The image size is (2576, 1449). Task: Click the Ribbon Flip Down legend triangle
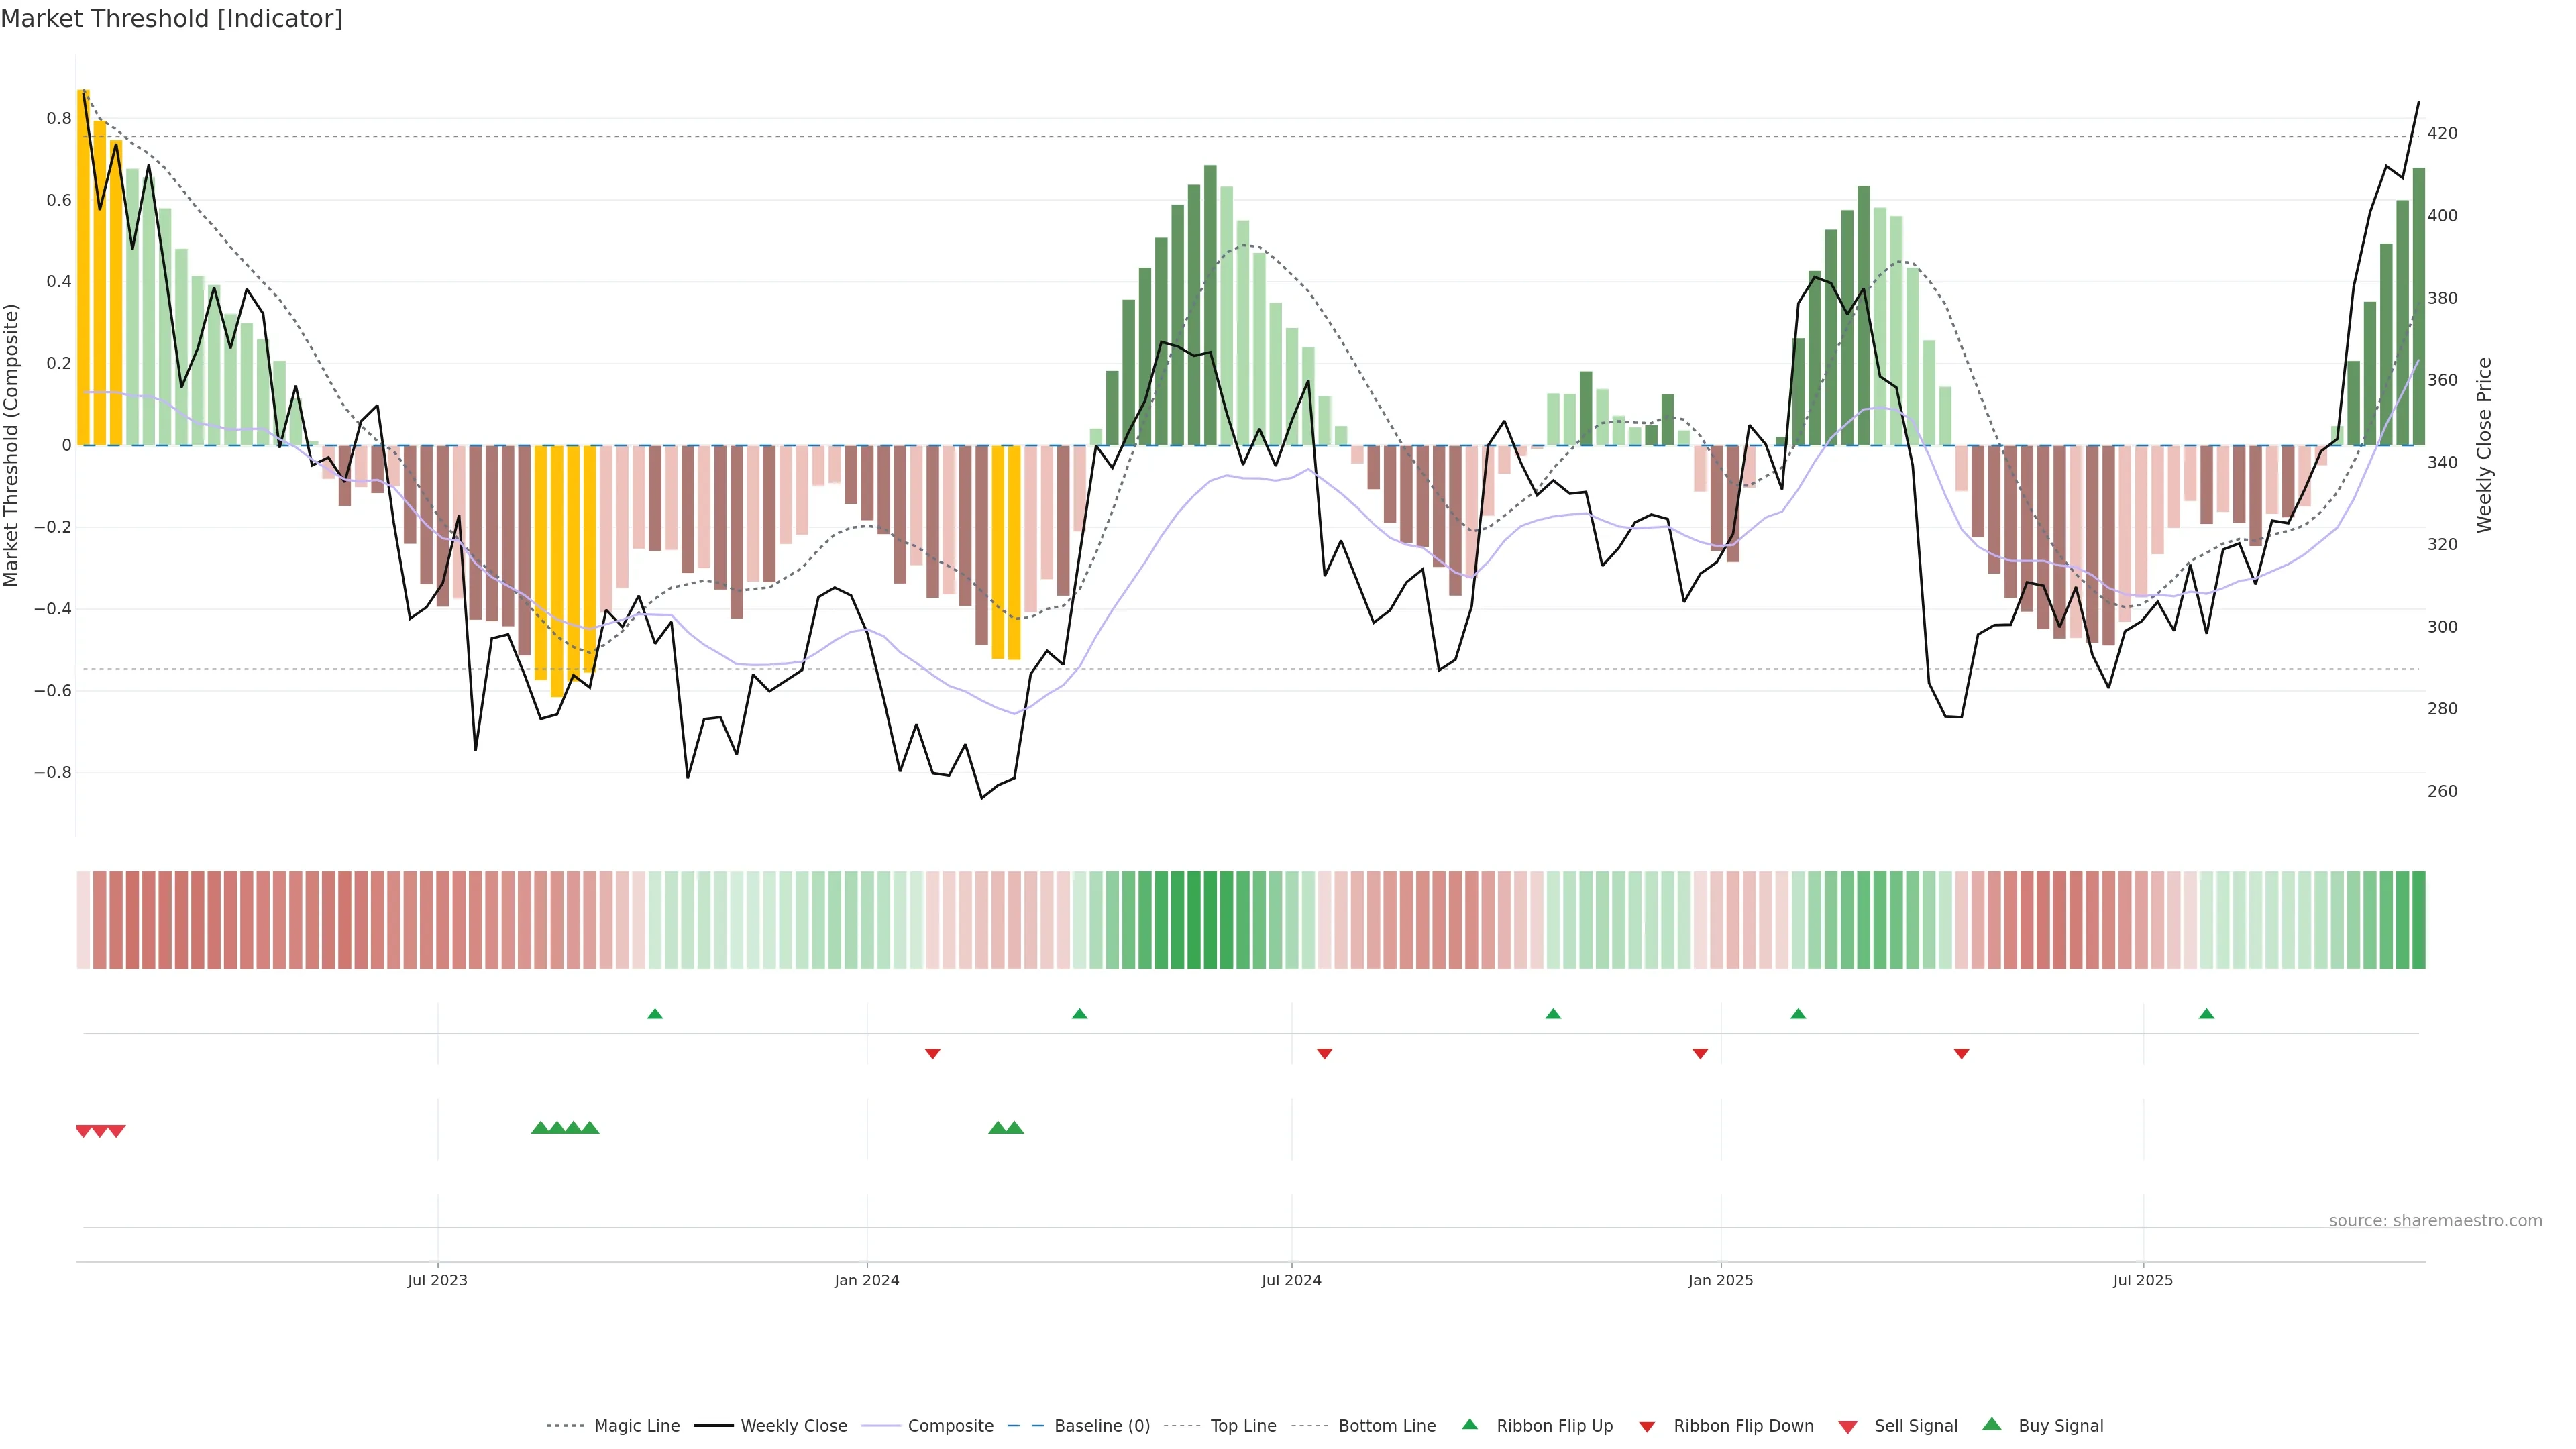(1647, 1427)
